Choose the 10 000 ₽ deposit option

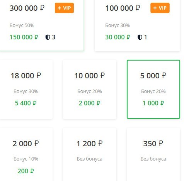coord(90,89)
